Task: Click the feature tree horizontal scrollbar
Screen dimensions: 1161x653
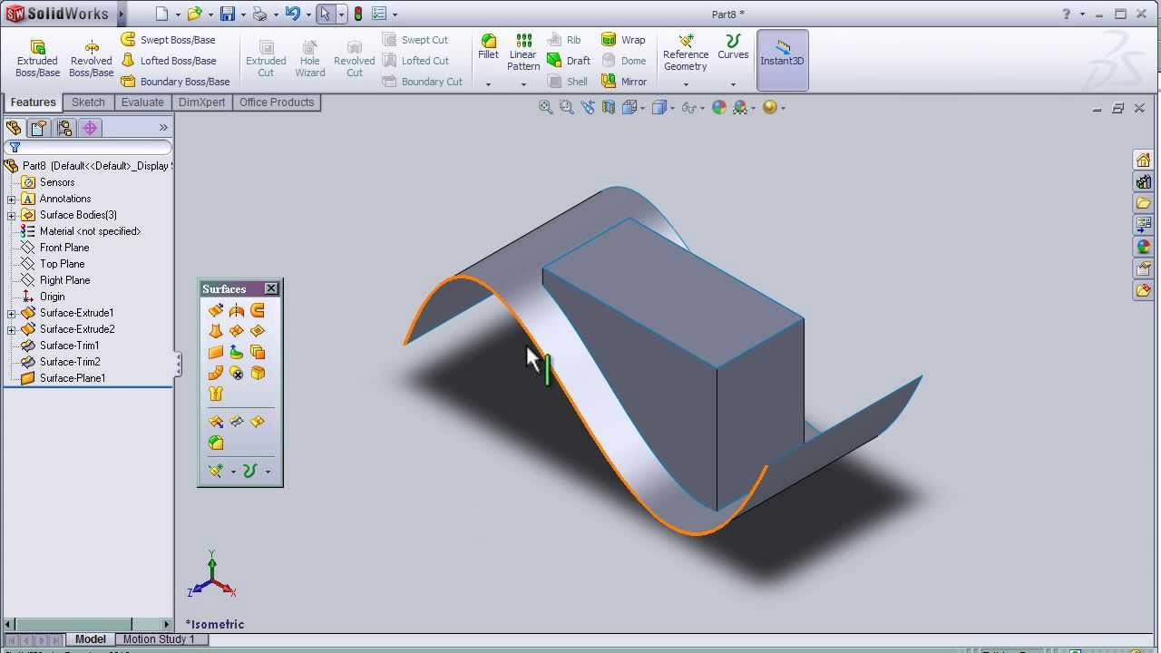Action: (88, 624)
